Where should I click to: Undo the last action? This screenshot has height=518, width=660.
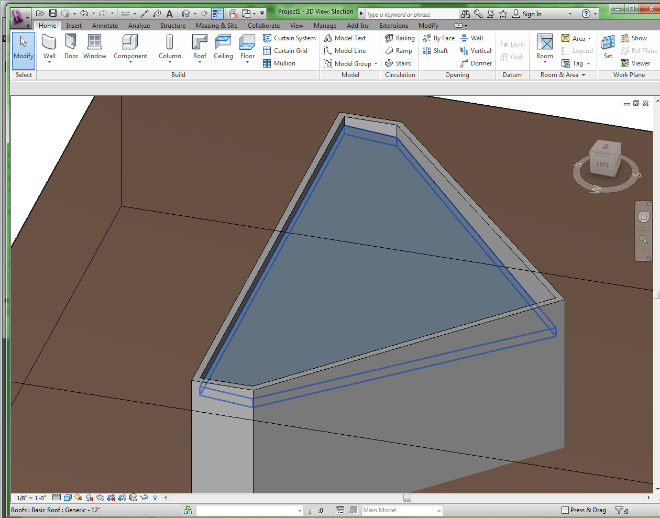click(84, 14)
